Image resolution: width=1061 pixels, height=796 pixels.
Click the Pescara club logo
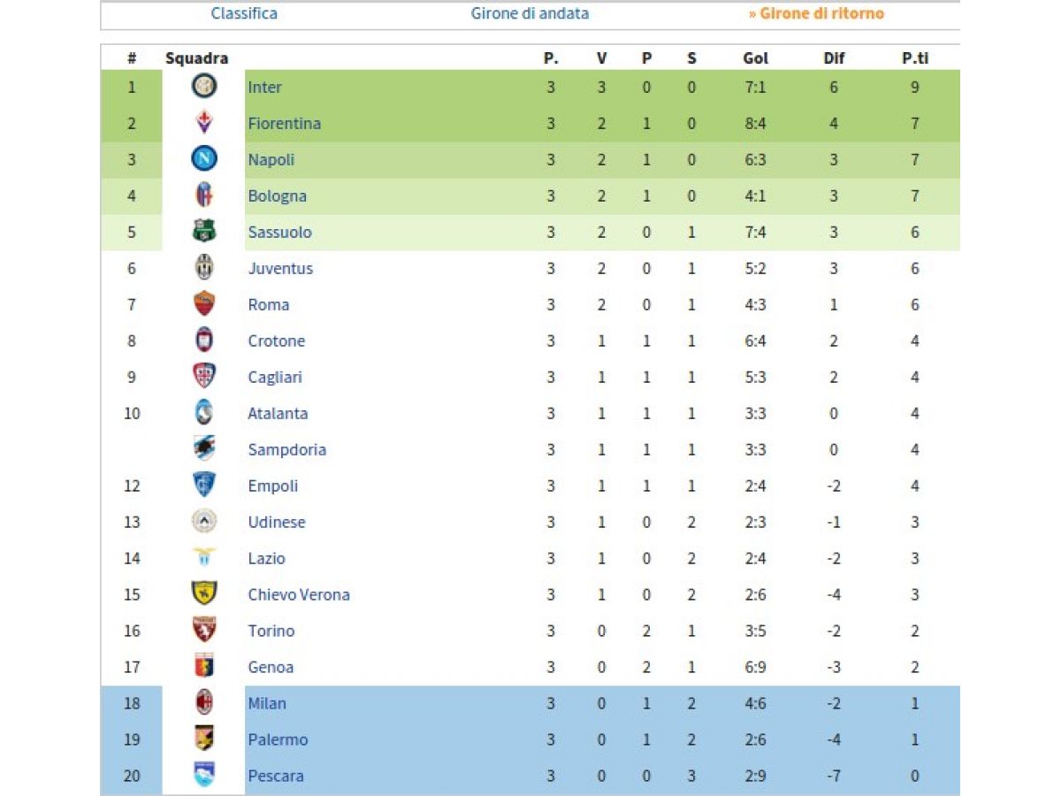pos(204,776)
